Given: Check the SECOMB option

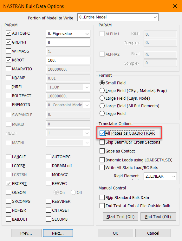Looking at the screenshot, I should [x=49, y=219].
